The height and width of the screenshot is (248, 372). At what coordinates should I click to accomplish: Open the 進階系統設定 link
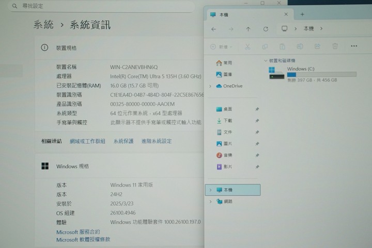coord(157,141)
